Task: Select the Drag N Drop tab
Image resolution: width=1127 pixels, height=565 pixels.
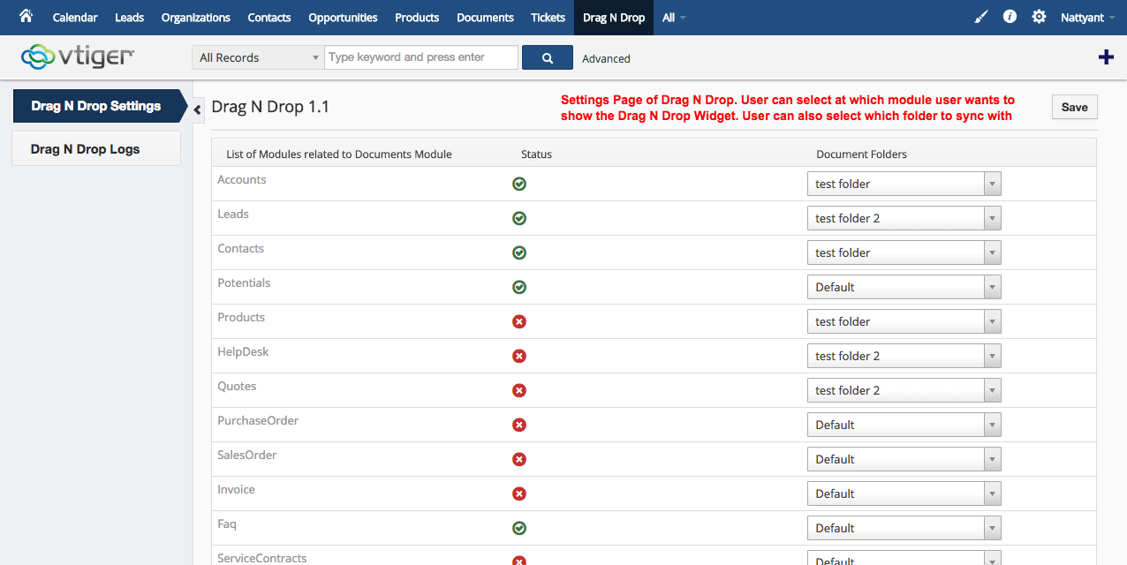Action: click(614, 17)
